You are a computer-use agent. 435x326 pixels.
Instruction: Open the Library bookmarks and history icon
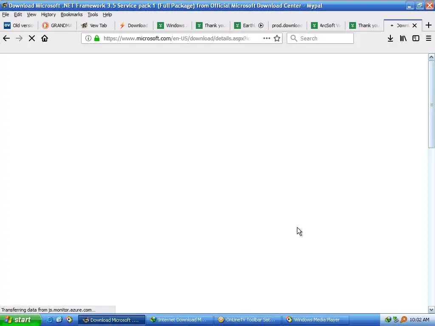403,38
